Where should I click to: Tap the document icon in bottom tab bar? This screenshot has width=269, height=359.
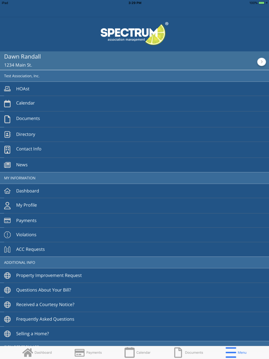[x=178, y=352]
